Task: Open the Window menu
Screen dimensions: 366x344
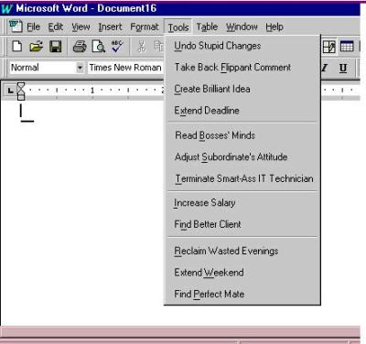Action: [x=242, y=27]
